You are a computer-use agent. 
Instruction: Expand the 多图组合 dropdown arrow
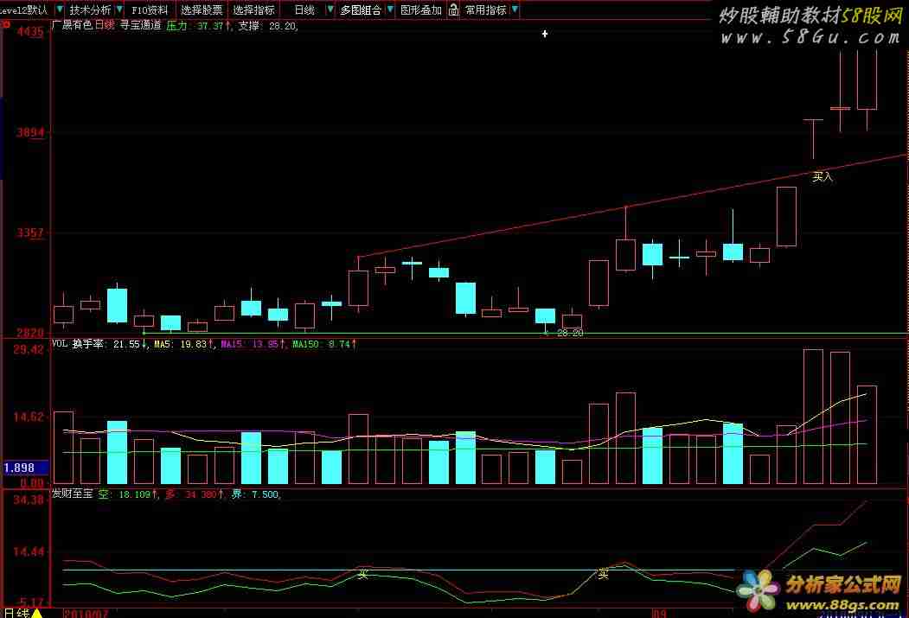(x=390, y=10)
